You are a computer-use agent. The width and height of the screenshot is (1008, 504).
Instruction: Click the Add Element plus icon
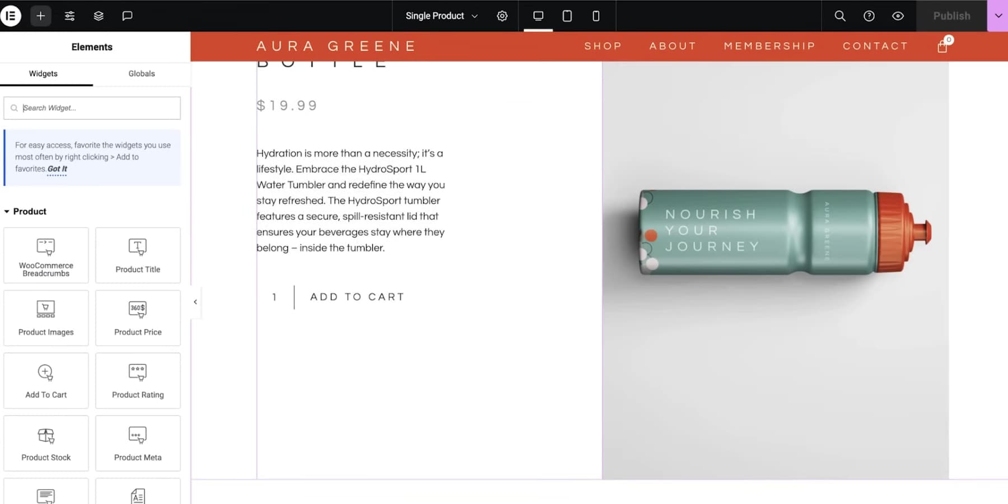(40, 16)
